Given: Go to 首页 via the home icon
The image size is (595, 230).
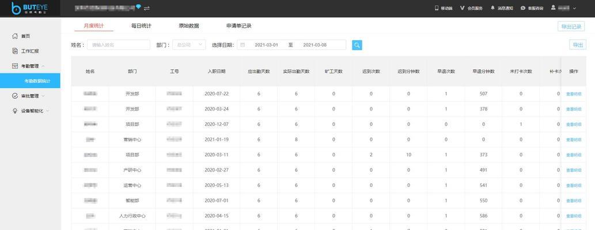Looking at the screenshot, I should click(x=15, y=36).
